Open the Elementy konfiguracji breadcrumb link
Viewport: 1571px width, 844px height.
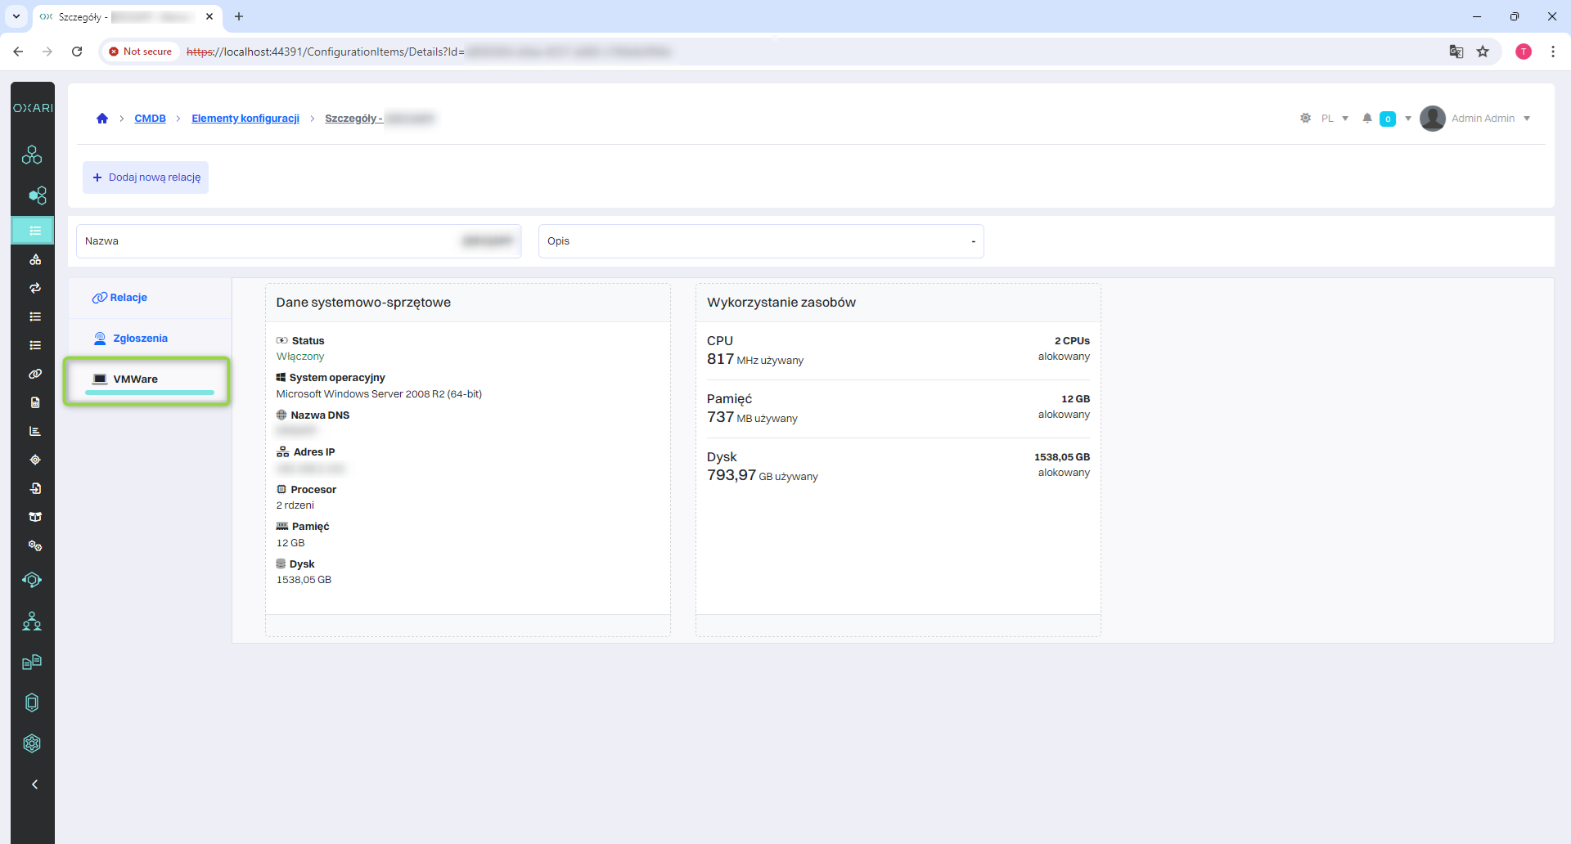pos(245,119)
